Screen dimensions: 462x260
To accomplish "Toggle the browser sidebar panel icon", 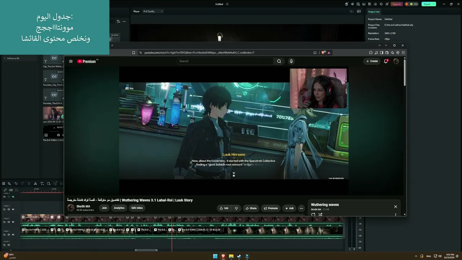I will (382, 53).
